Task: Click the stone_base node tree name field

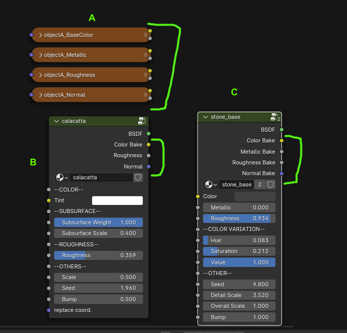Action: pos(236,184)
